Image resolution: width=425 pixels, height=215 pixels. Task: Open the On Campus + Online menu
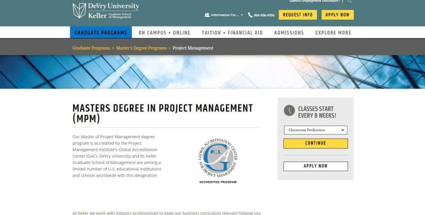164,33
